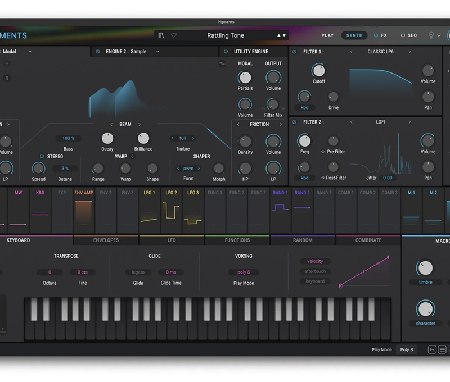Select previous Filter 1 type arrow

pyautogui.click(x=351, y=52)
